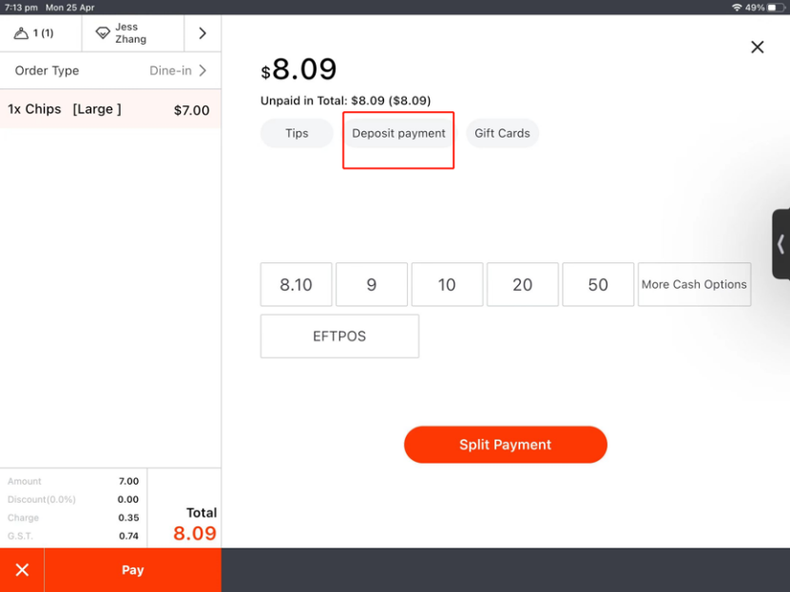790x592 pixels.
Task: Choose the 8.10 cash amount
Action: tap(296, 285)
